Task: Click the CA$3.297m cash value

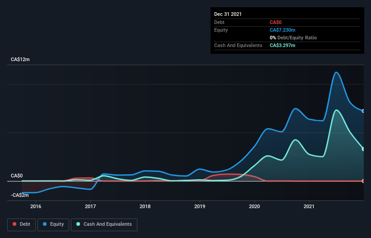Action: [282, 45]
